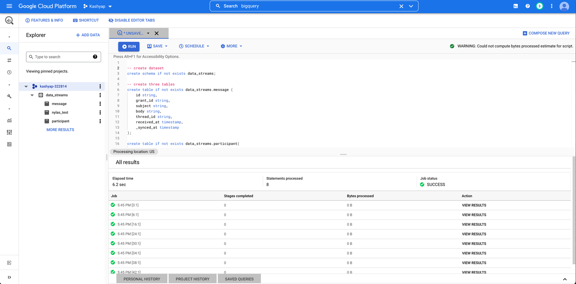Open the top bar more options menu
The image size is (576, 284).
[552, 6]
